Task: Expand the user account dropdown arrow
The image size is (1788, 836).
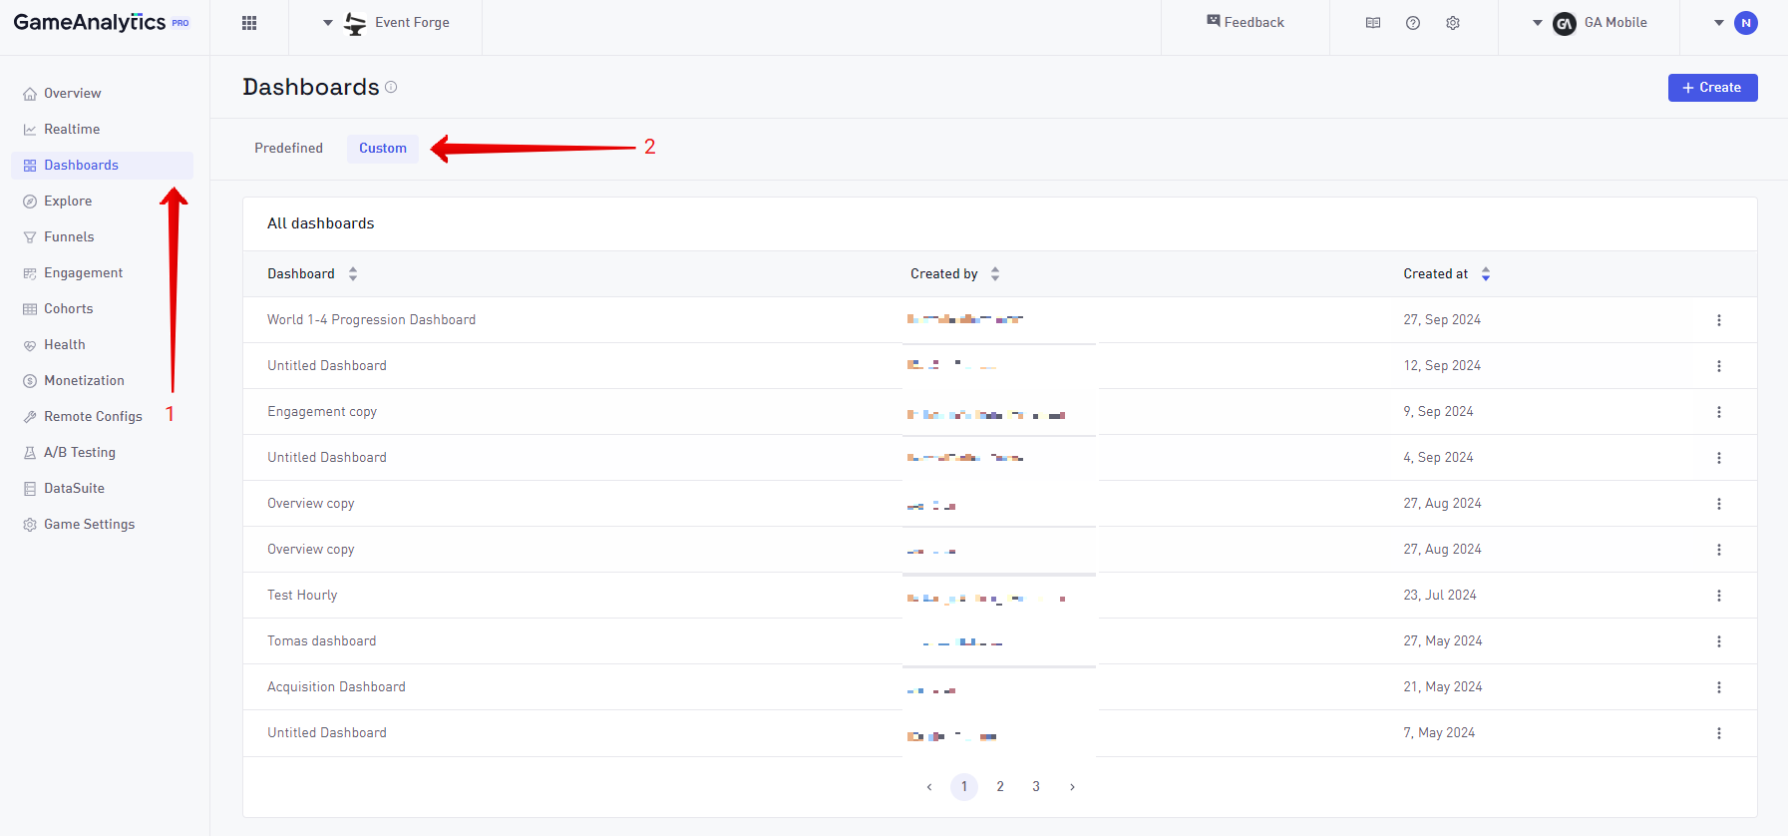Action: tap(1719, 23)
